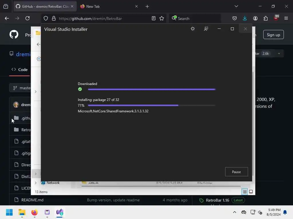The height and width of the screenshot is (219, 293).
Task: Click the '13 items' status text
Action: [41, 192]
